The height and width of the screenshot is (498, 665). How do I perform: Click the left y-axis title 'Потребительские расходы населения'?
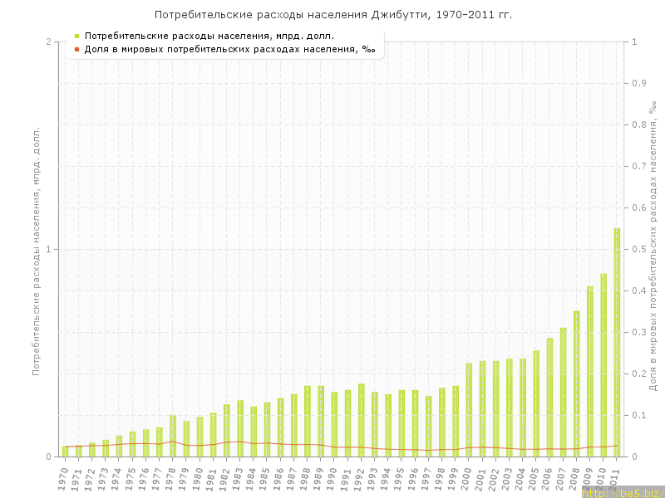[36, 249]
